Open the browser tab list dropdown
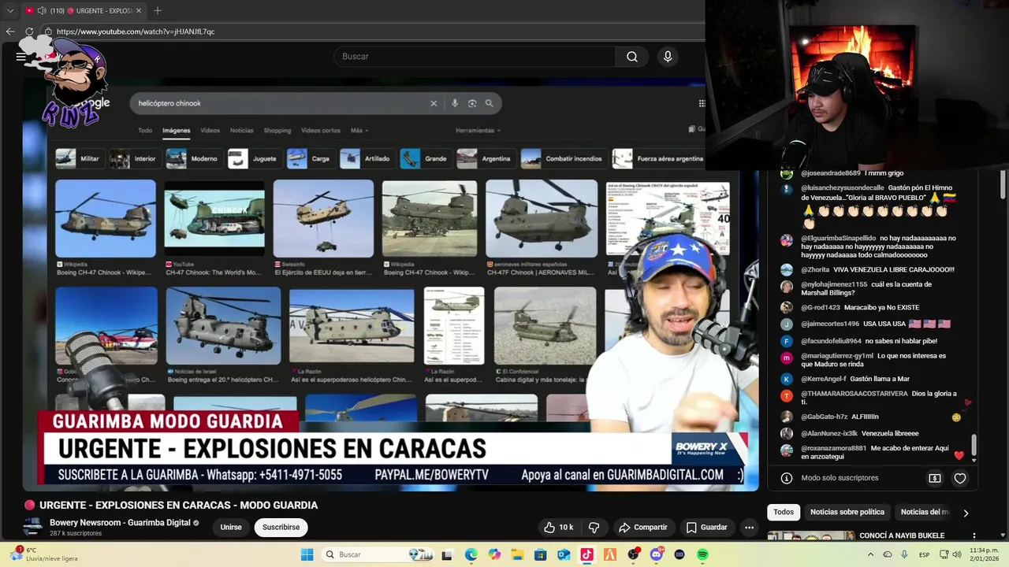The width and height of the screenshot is (1009, 567). pos(10,10)
